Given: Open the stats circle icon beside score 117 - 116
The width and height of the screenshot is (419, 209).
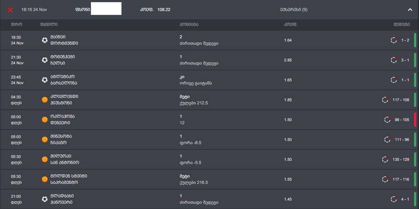Looking at the screenshot, I should click(x=385, y=179).
